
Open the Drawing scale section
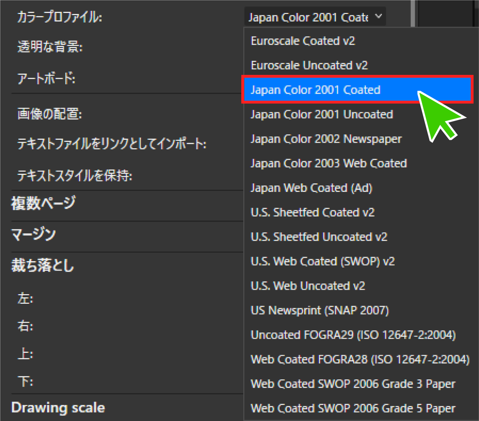pos(58,407)
